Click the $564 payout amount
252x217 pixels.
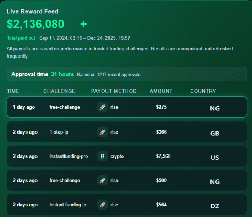(x=161, y=205)
